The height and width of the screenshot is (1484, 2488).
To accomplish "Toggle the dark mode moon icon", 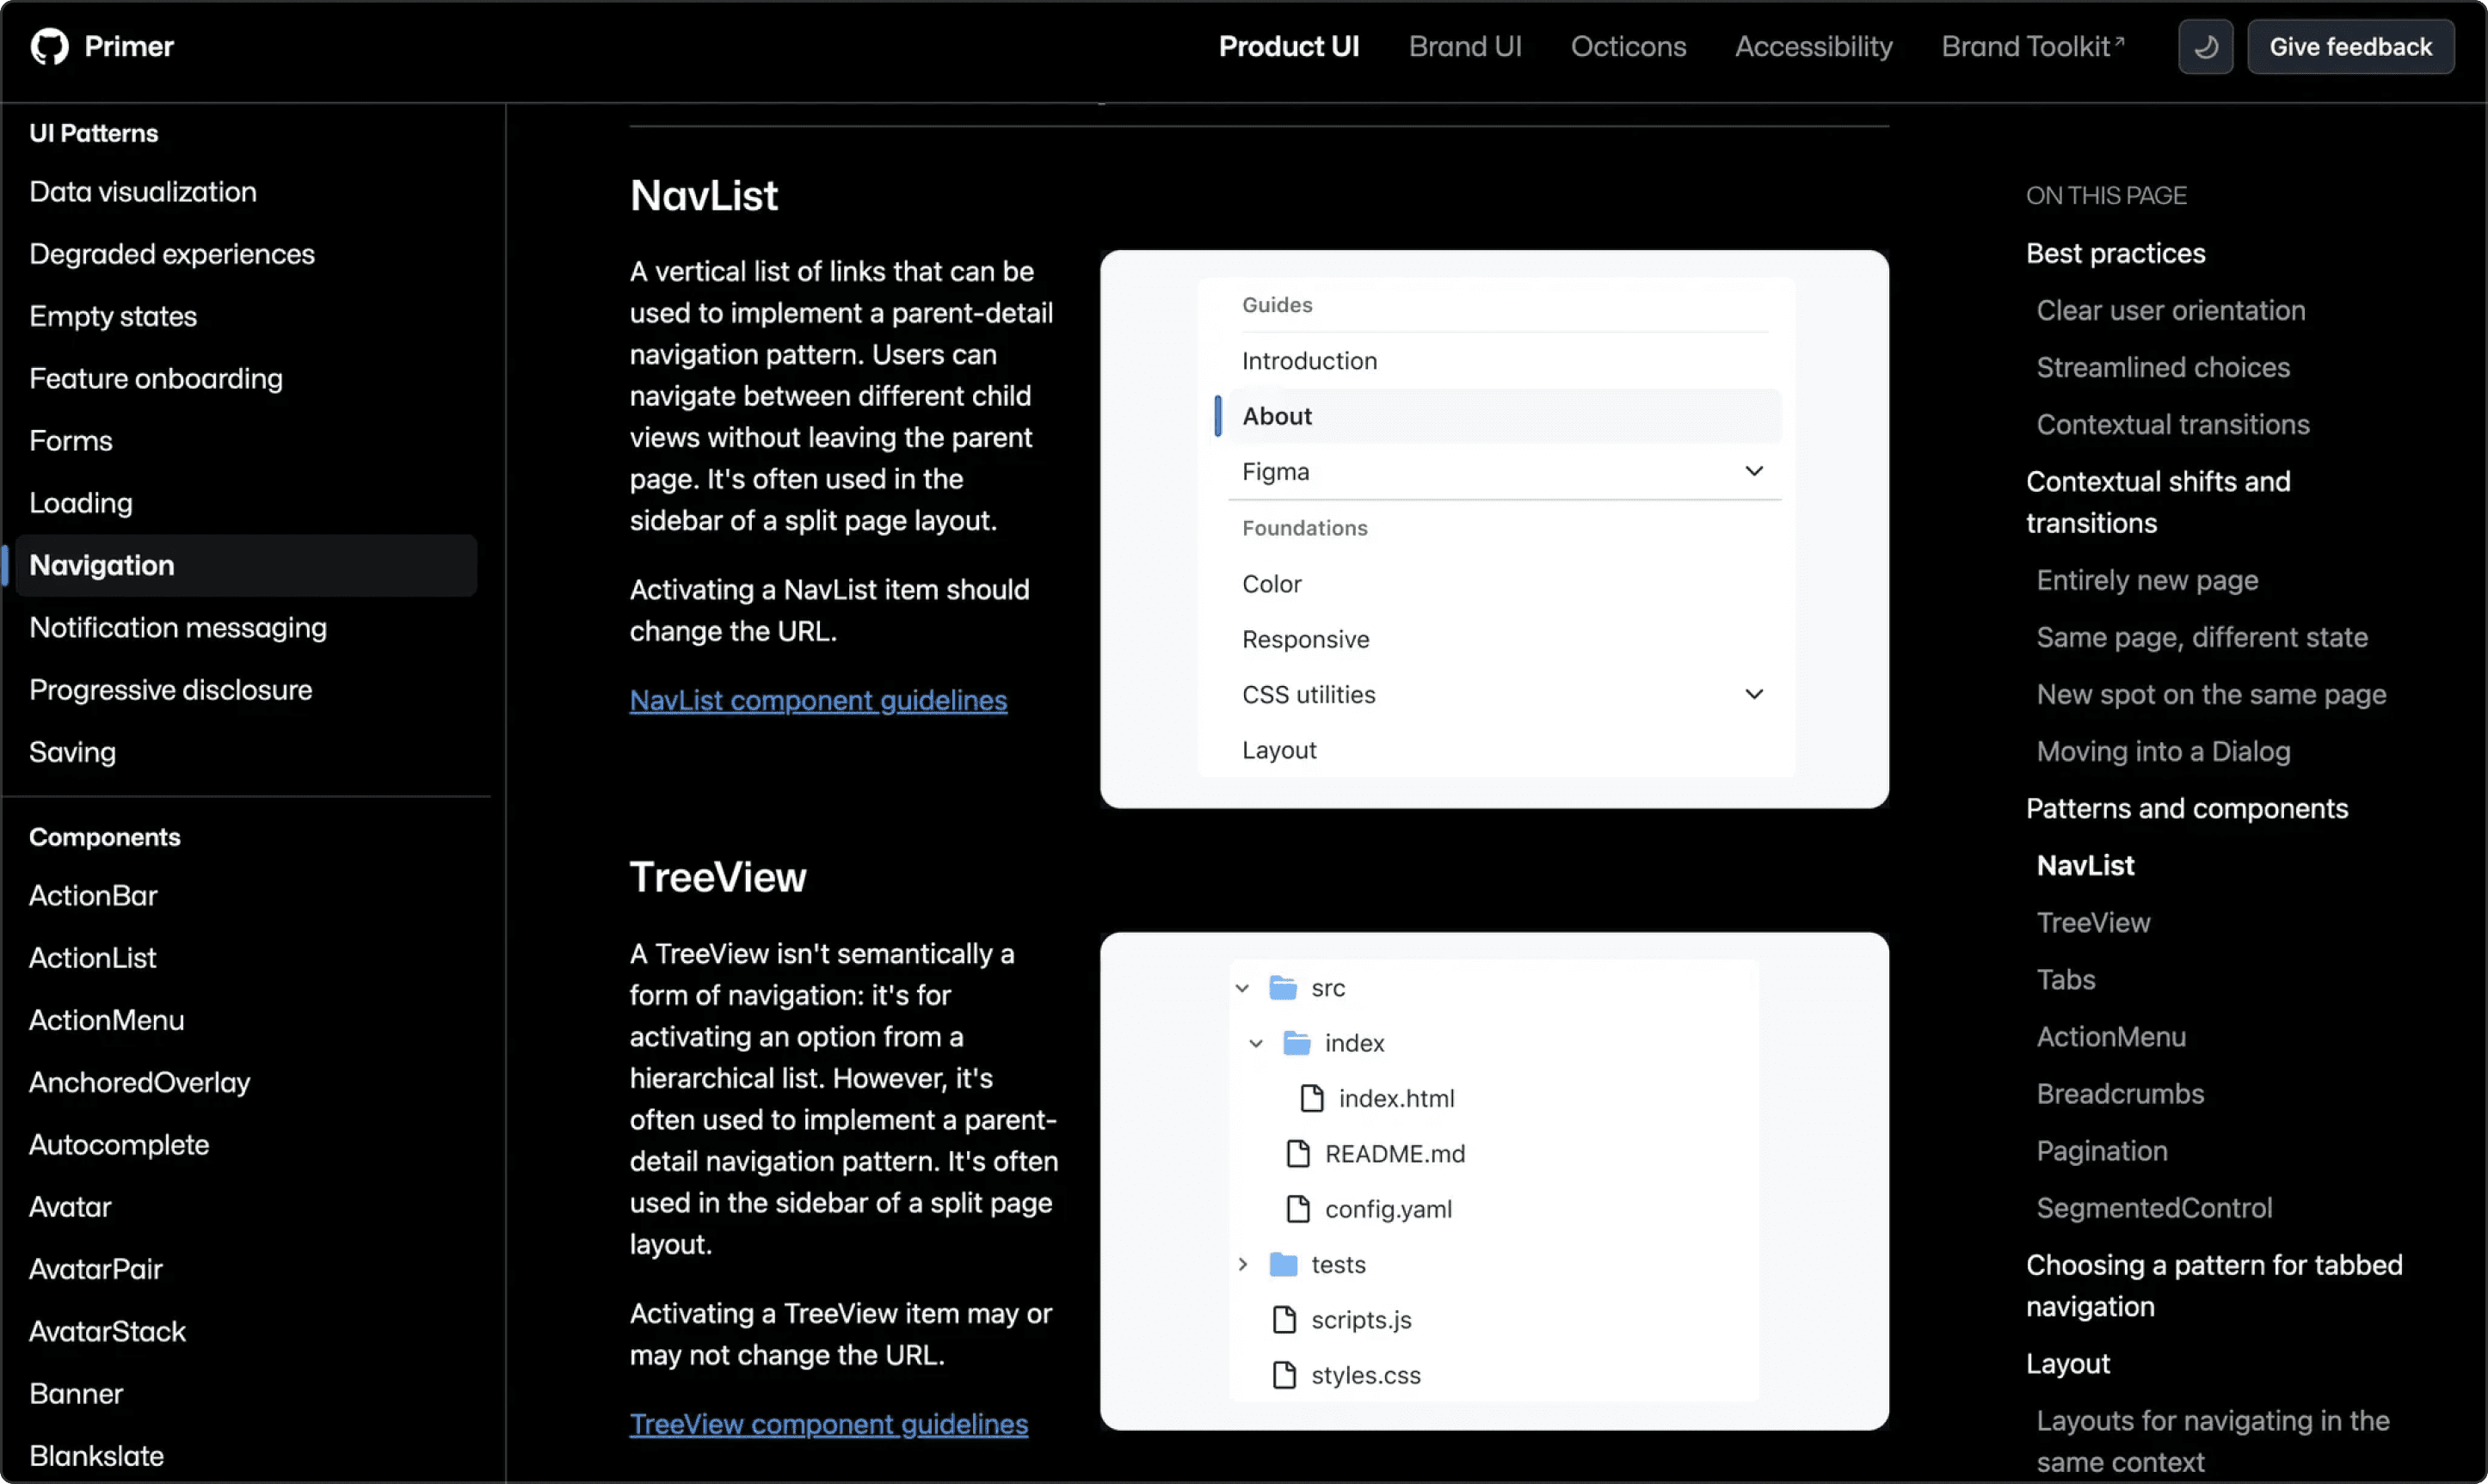I will tap(2205, 47).
